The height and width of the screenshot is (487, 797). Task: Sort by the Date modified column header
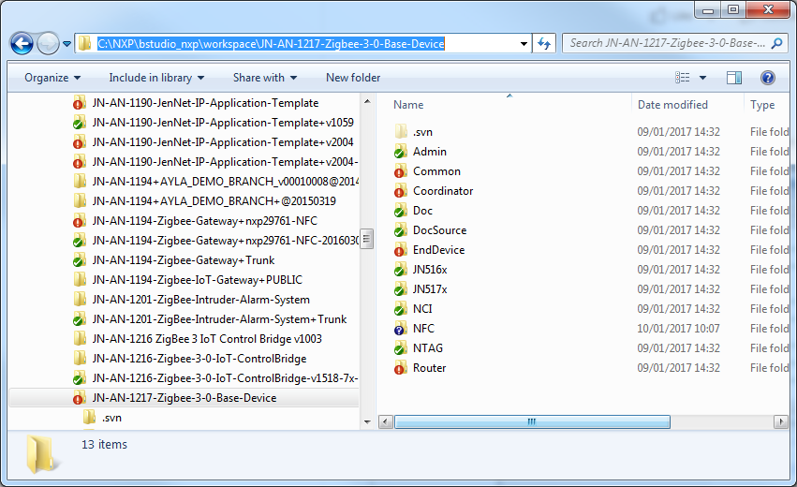coord(672,105)
